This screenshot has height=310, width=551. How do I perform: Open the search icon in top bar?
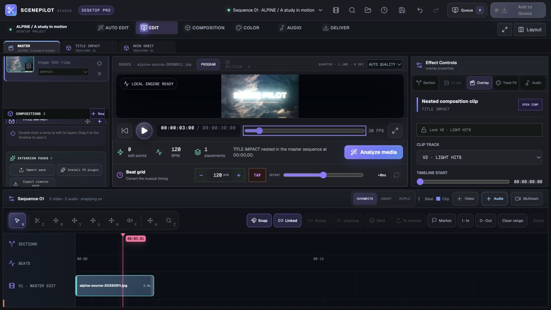pos(352,10)
